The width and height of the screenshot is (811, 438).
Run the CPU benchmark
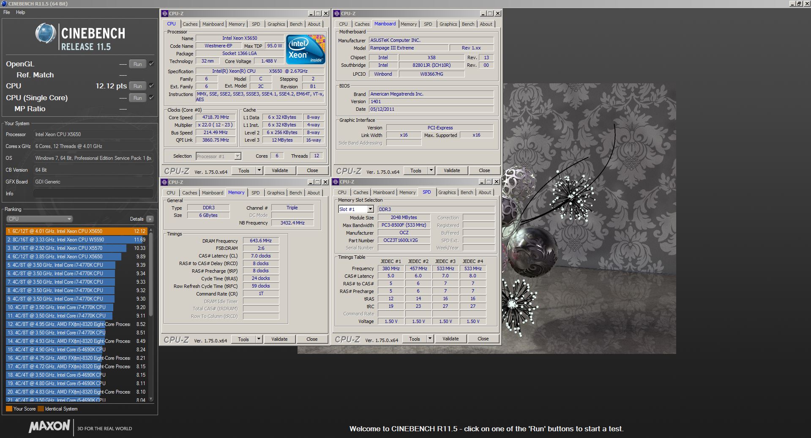click(138, 86)
